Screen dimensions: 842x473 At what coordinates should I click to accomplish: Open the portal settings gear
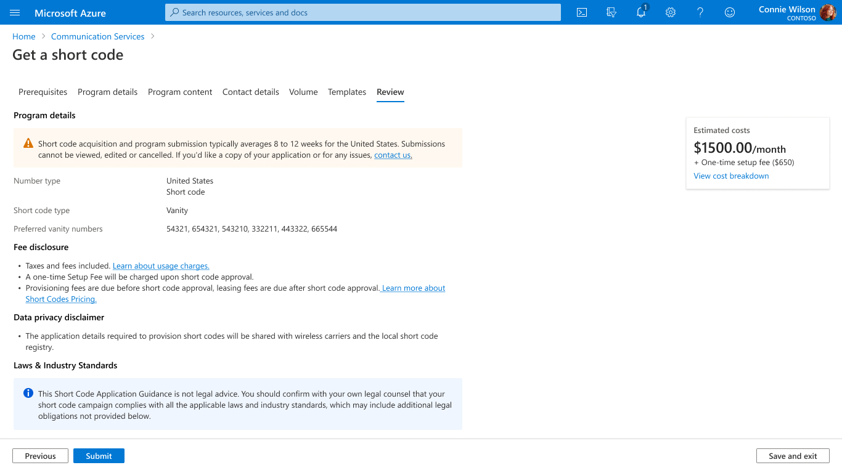pyautogui.click(x=670, y=12)
